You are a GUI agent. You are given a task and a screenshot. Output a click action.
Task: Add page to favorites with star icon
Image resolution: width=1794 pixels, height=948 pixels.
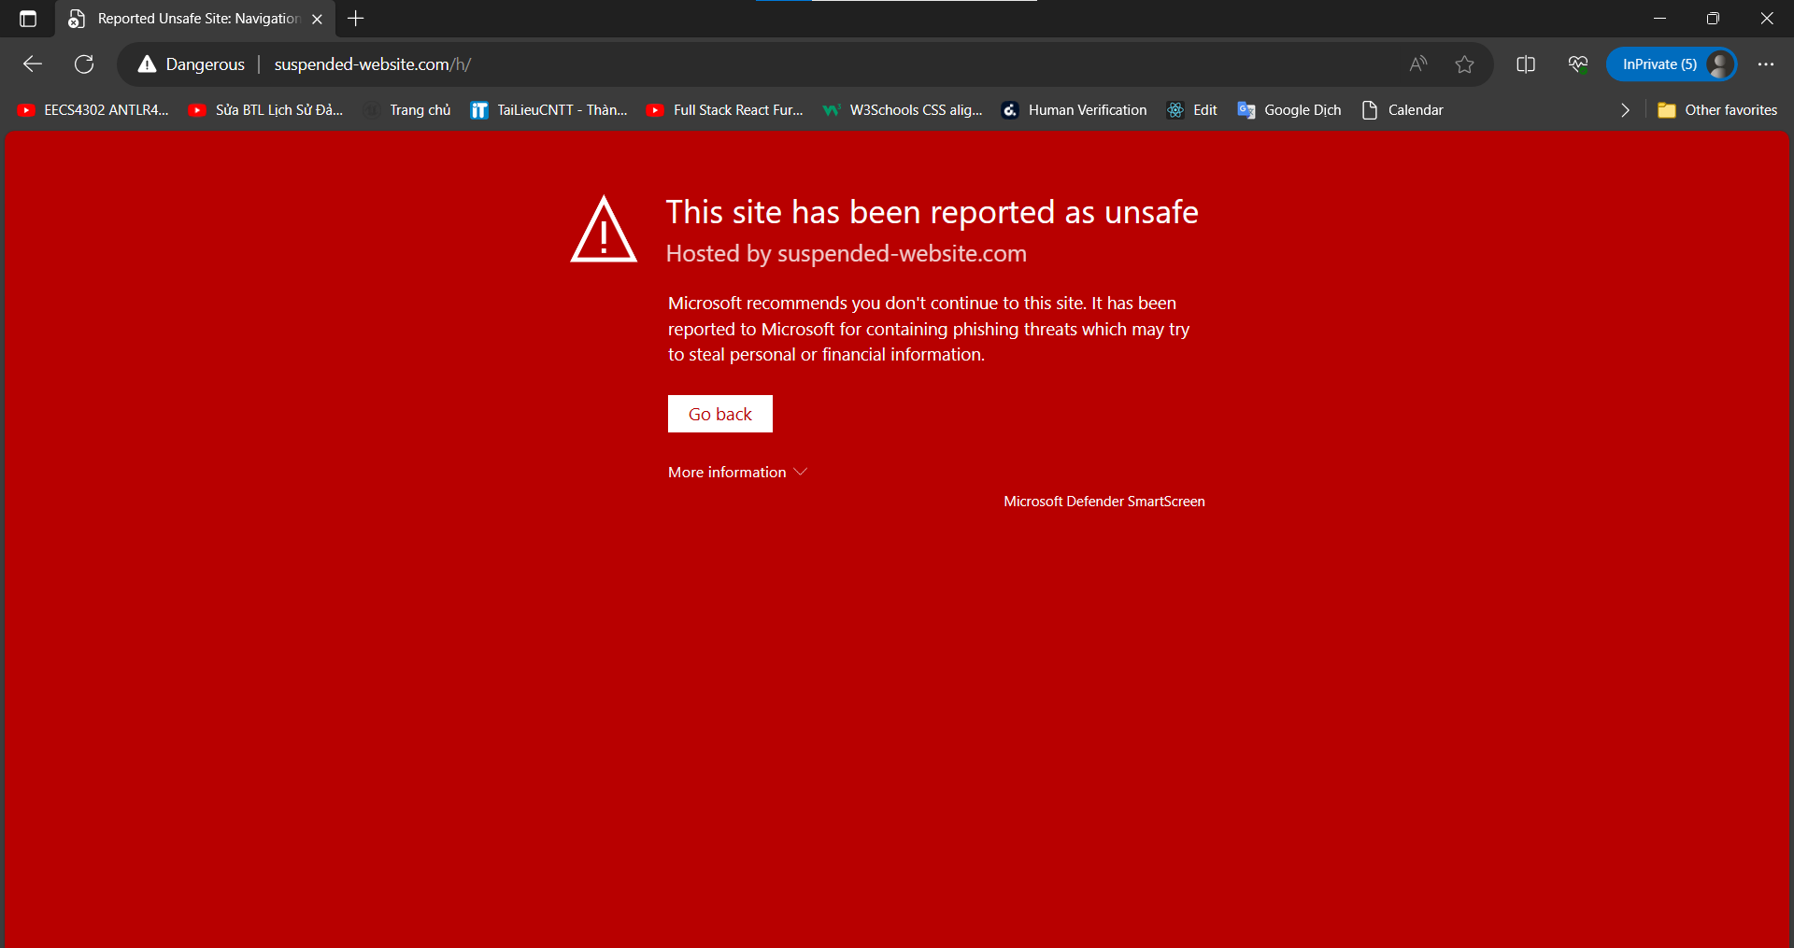1464,64
